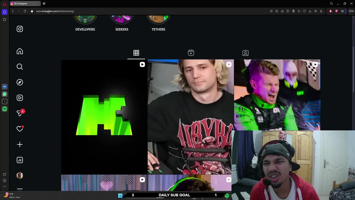Image resolution: width=355 pixels, height=200 pixels.
Task: Open the racing driver video post
Action: 277,95
